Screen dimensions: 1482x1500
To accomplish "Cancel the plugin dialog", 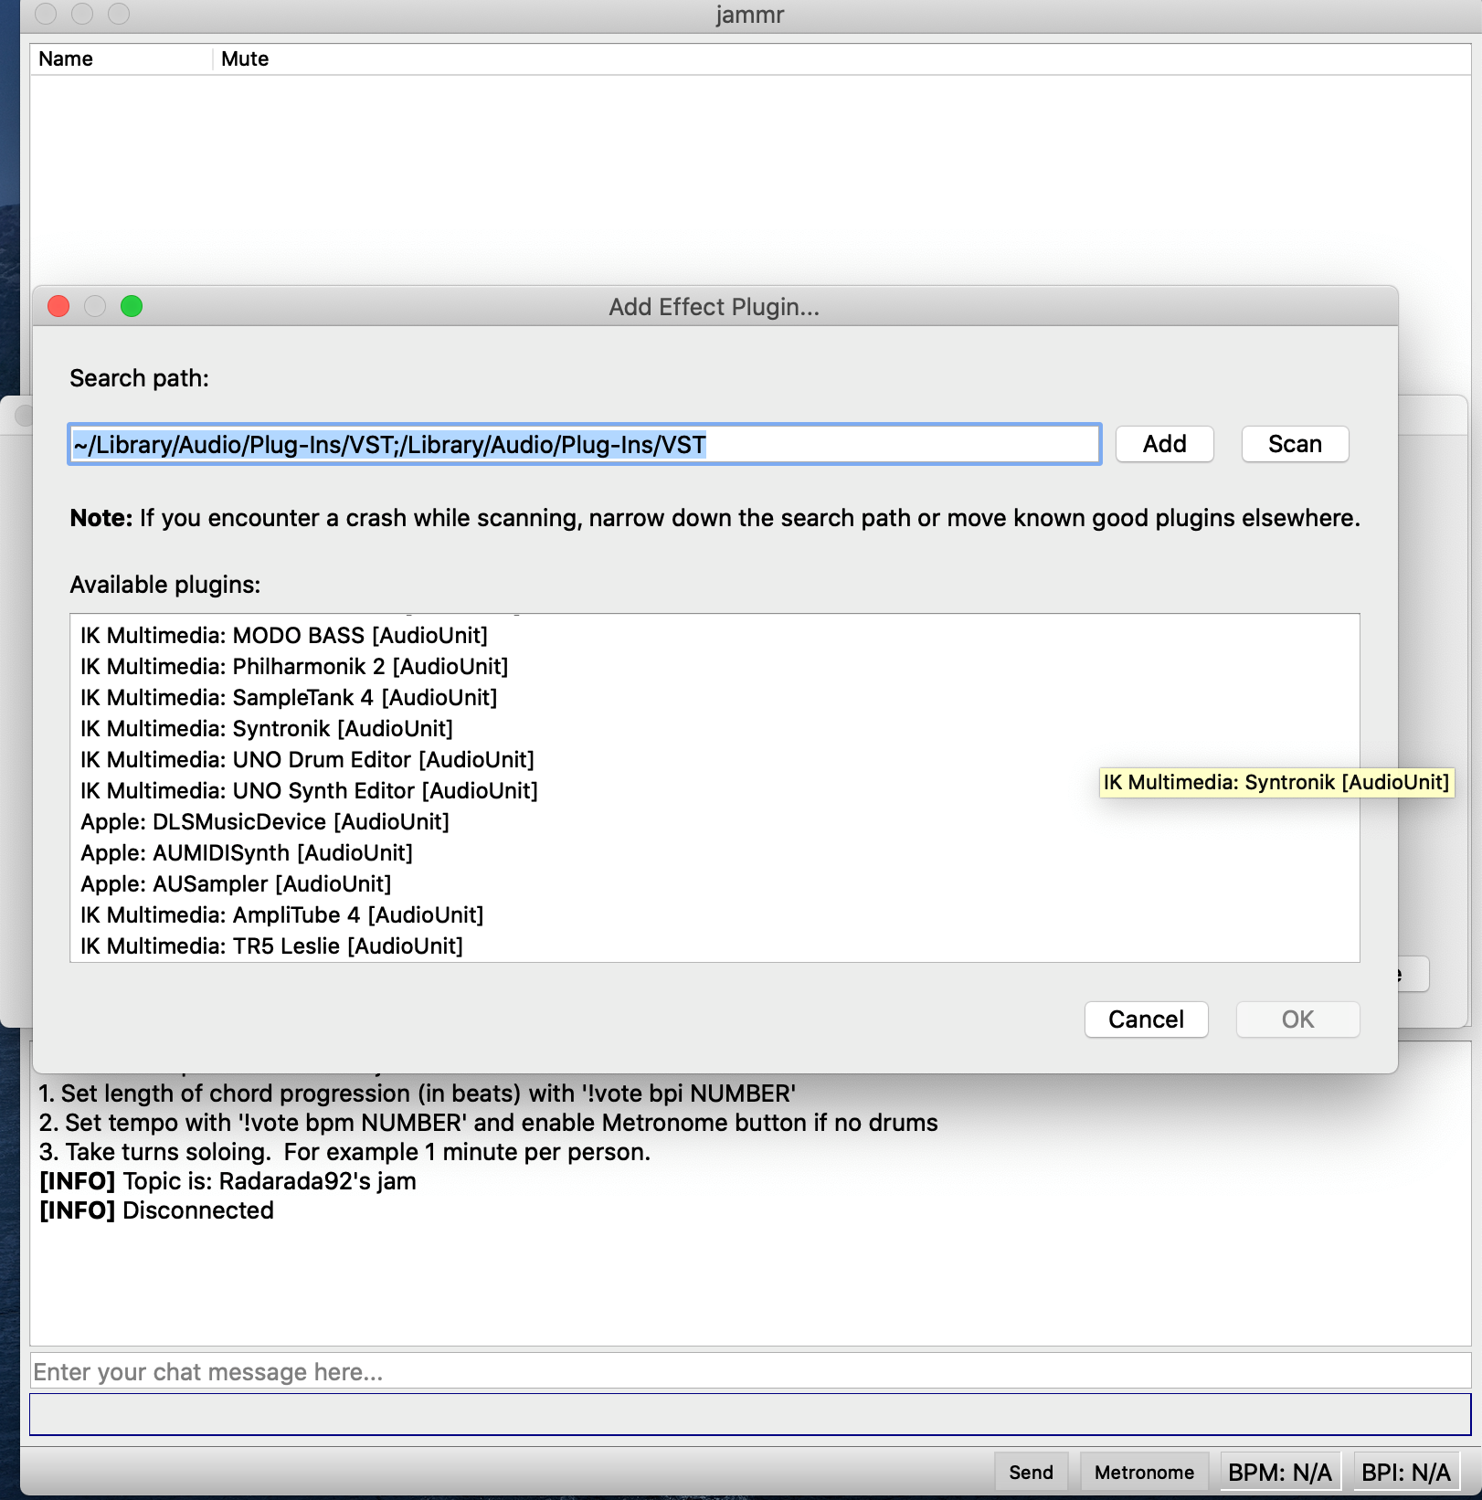I will click(x=1146, y=1019).
